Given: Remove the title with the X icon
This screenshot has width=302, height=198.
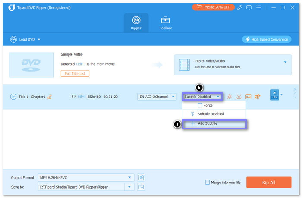Looking at the screenshot, I should tap(295, 89).
